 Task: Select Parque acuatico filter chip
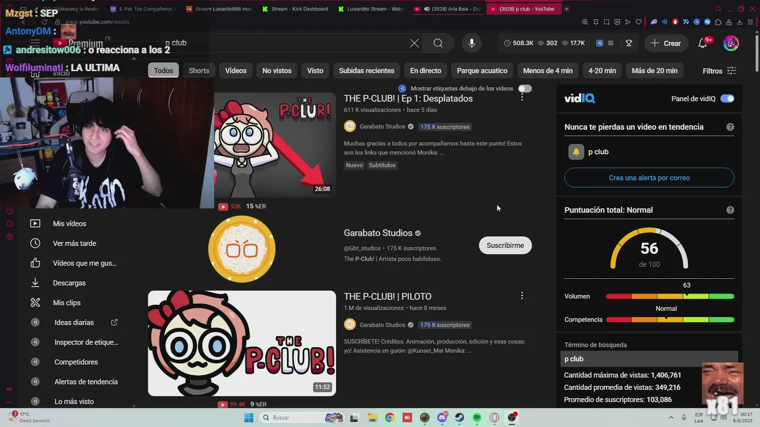click(482, 71)
